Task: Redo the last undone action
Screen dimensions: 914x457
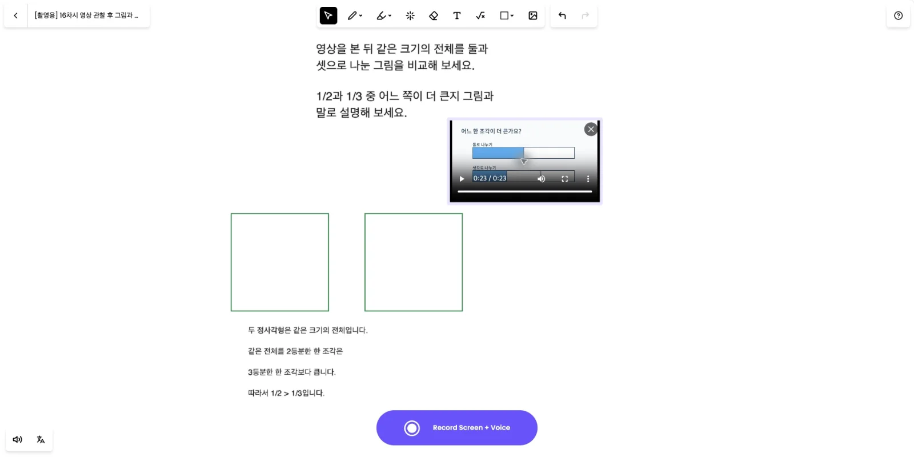Action: 585,15
